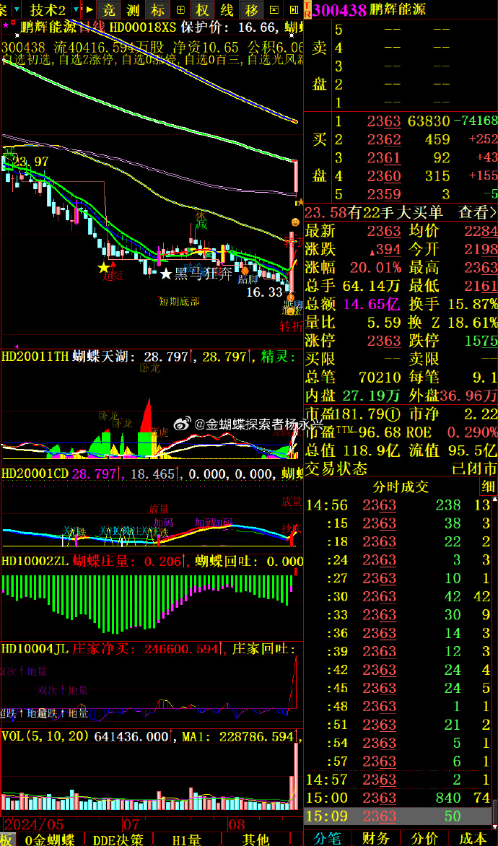Click the 市盈 circled 1 indicator
Screen dimensions: 498x846
click(391, 414)
